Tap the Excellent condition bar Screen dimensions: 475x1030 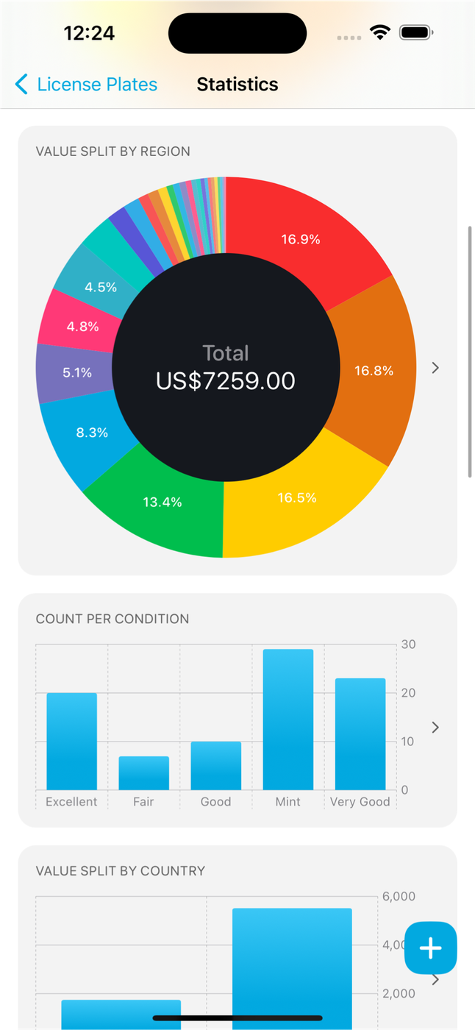tap(71, 742)
